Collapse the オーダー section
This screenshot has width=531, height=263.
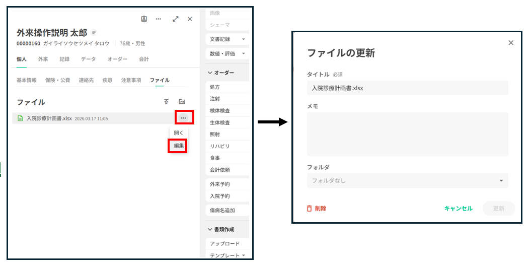click(x=221, y=73)
